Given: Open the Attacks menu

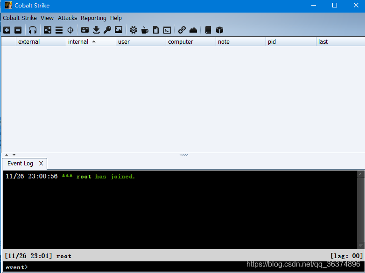Looking at the screenshot, I should 67,18.
